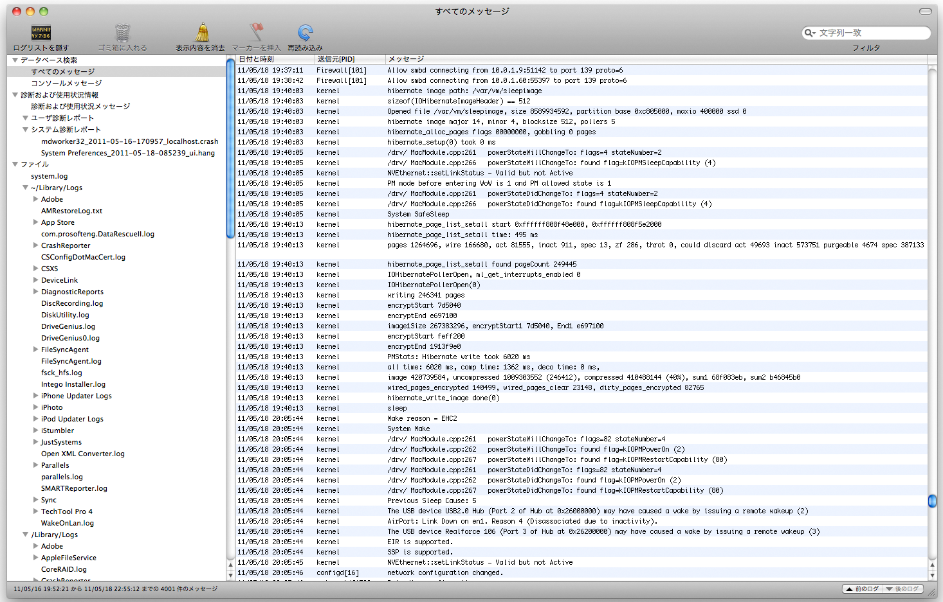Expand the iPhone Updater Logs folder
Image resolution: width=943 pixels, height=602 pixels.
click(x=36, y=396)
